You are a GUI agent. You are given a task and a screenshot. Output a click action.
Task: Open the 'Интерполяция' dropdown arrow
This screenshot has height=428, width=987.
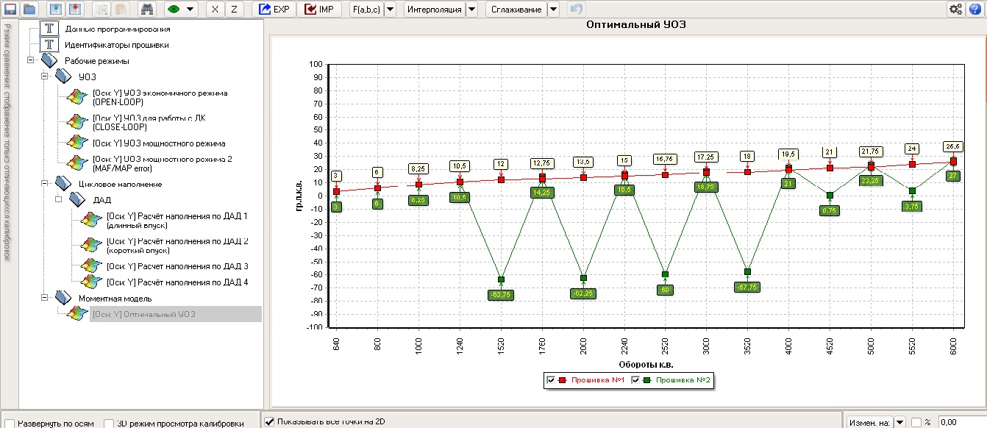(471, 10)
